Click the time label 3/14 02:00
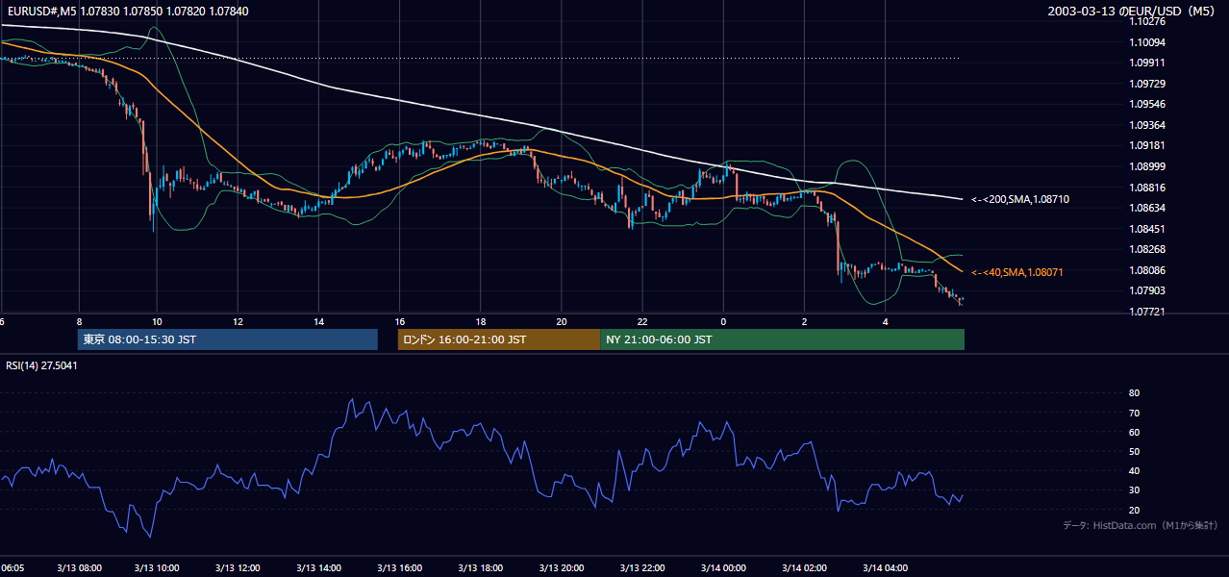Viewport: 1229px width, 577px height. (806, 567)
